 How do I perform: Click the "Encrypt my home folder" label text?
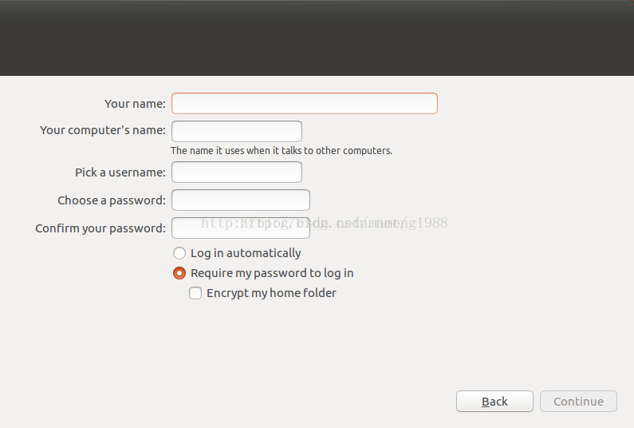(271, 293)
